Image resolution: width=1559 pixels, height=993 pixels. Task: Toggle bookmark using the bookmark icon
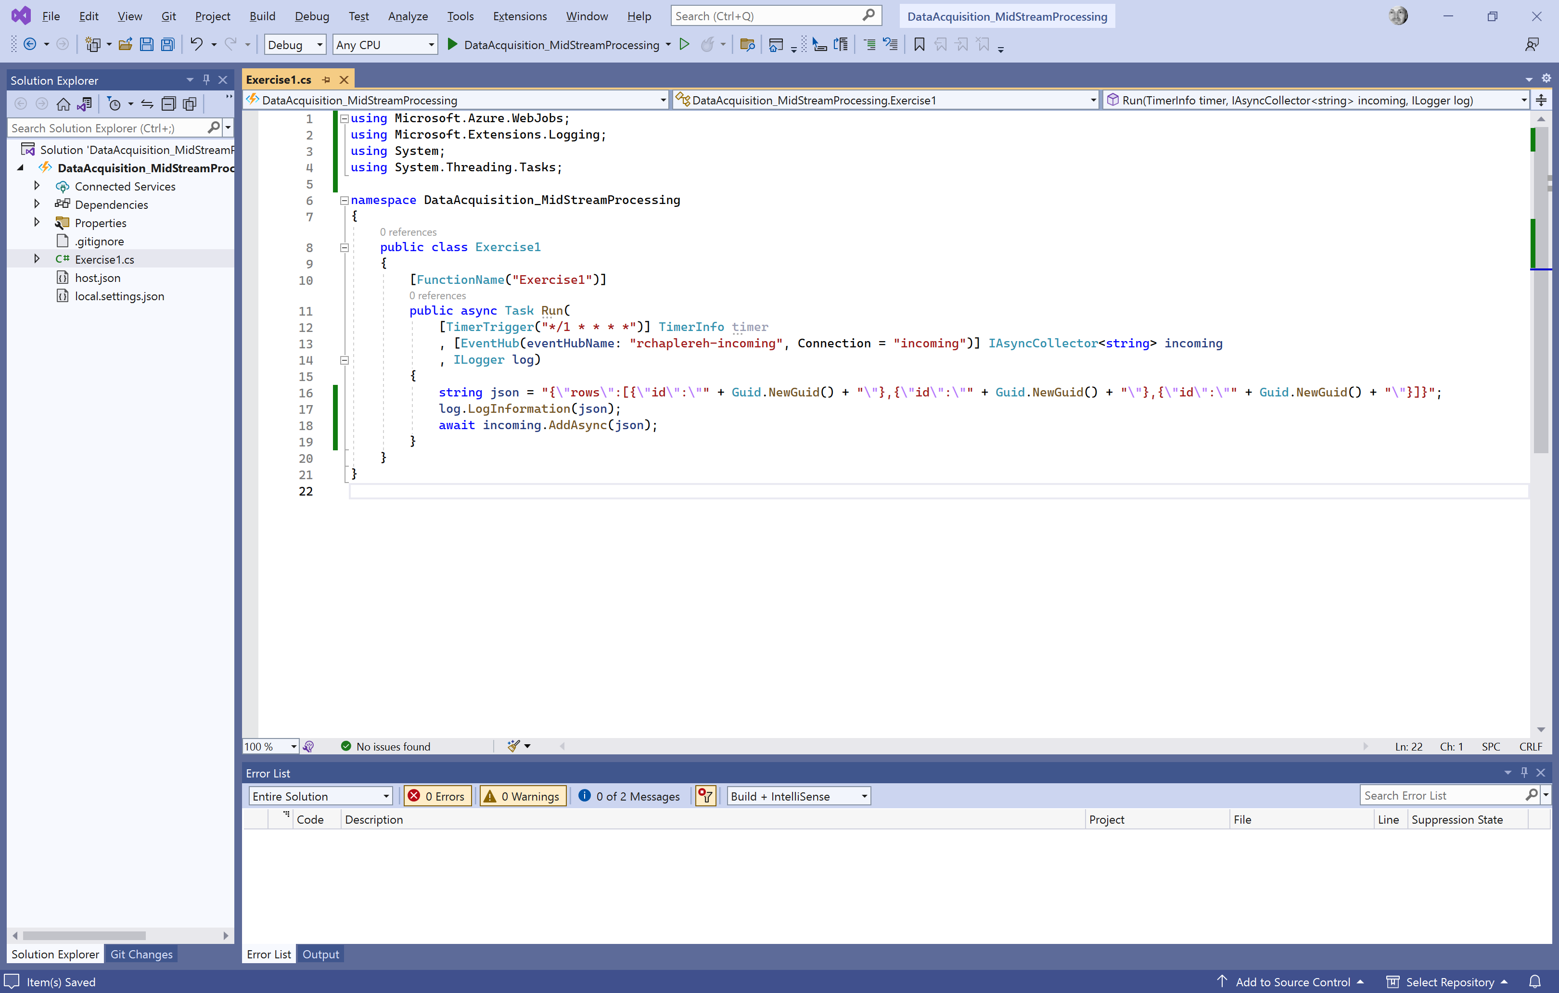click(x=919, y=45)
